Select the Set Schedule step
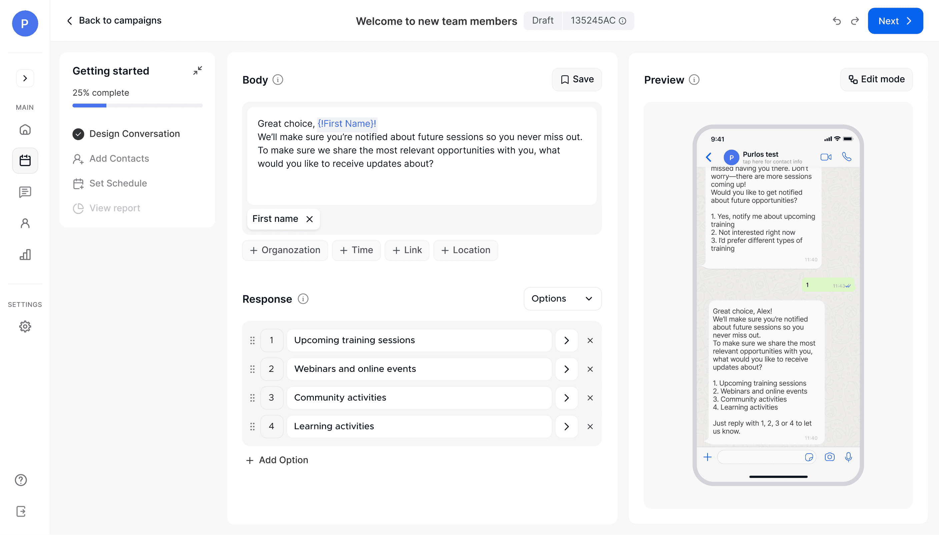Screen dimensions: 939x535 click(x=110, y=183)
